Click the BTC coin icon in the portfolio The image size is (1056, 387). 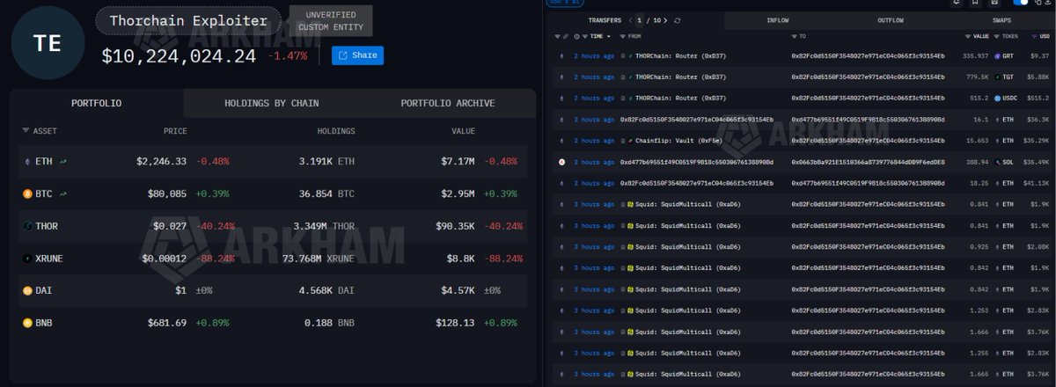pyautogui.click(x=27, y=193)
